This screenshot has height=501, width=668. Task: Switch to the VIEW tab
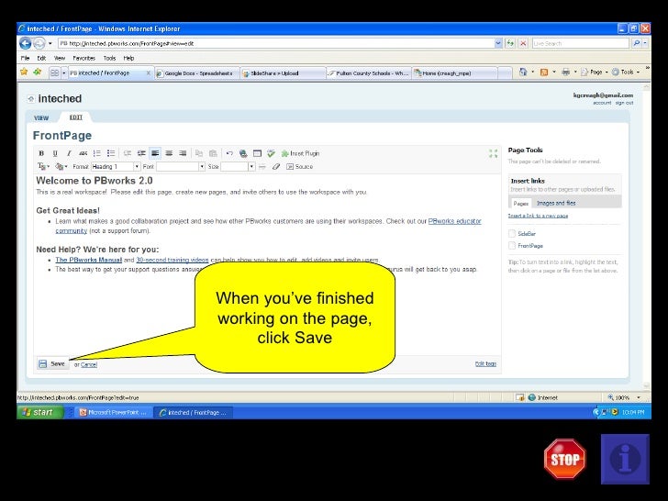tap(41, 118)
